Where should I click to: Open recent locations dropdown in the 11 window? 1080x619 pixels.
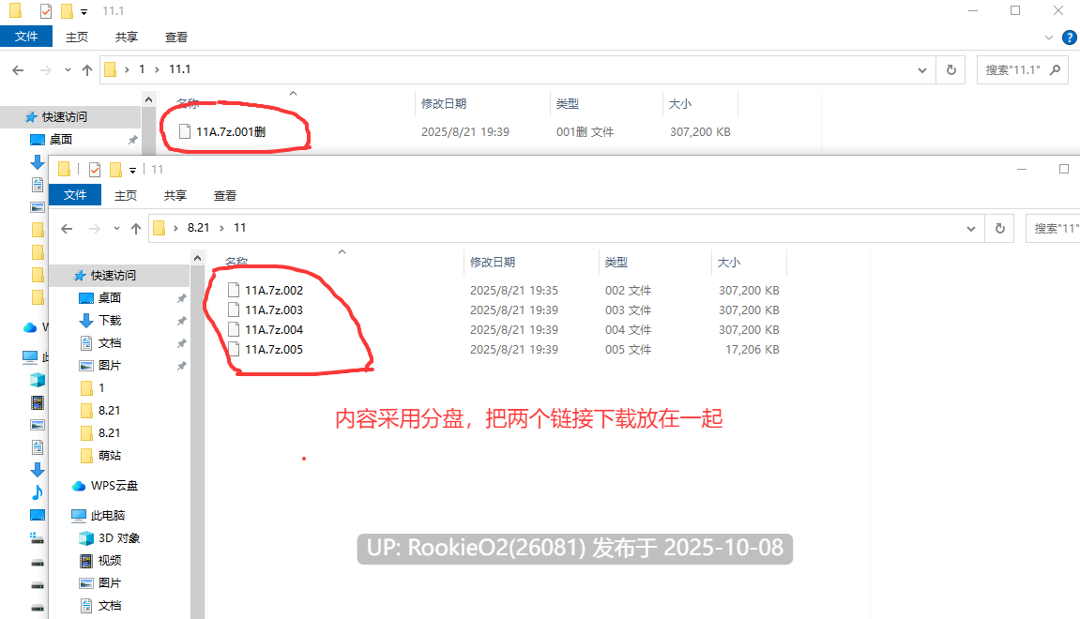pyautogui.click(x=116, y=229)
